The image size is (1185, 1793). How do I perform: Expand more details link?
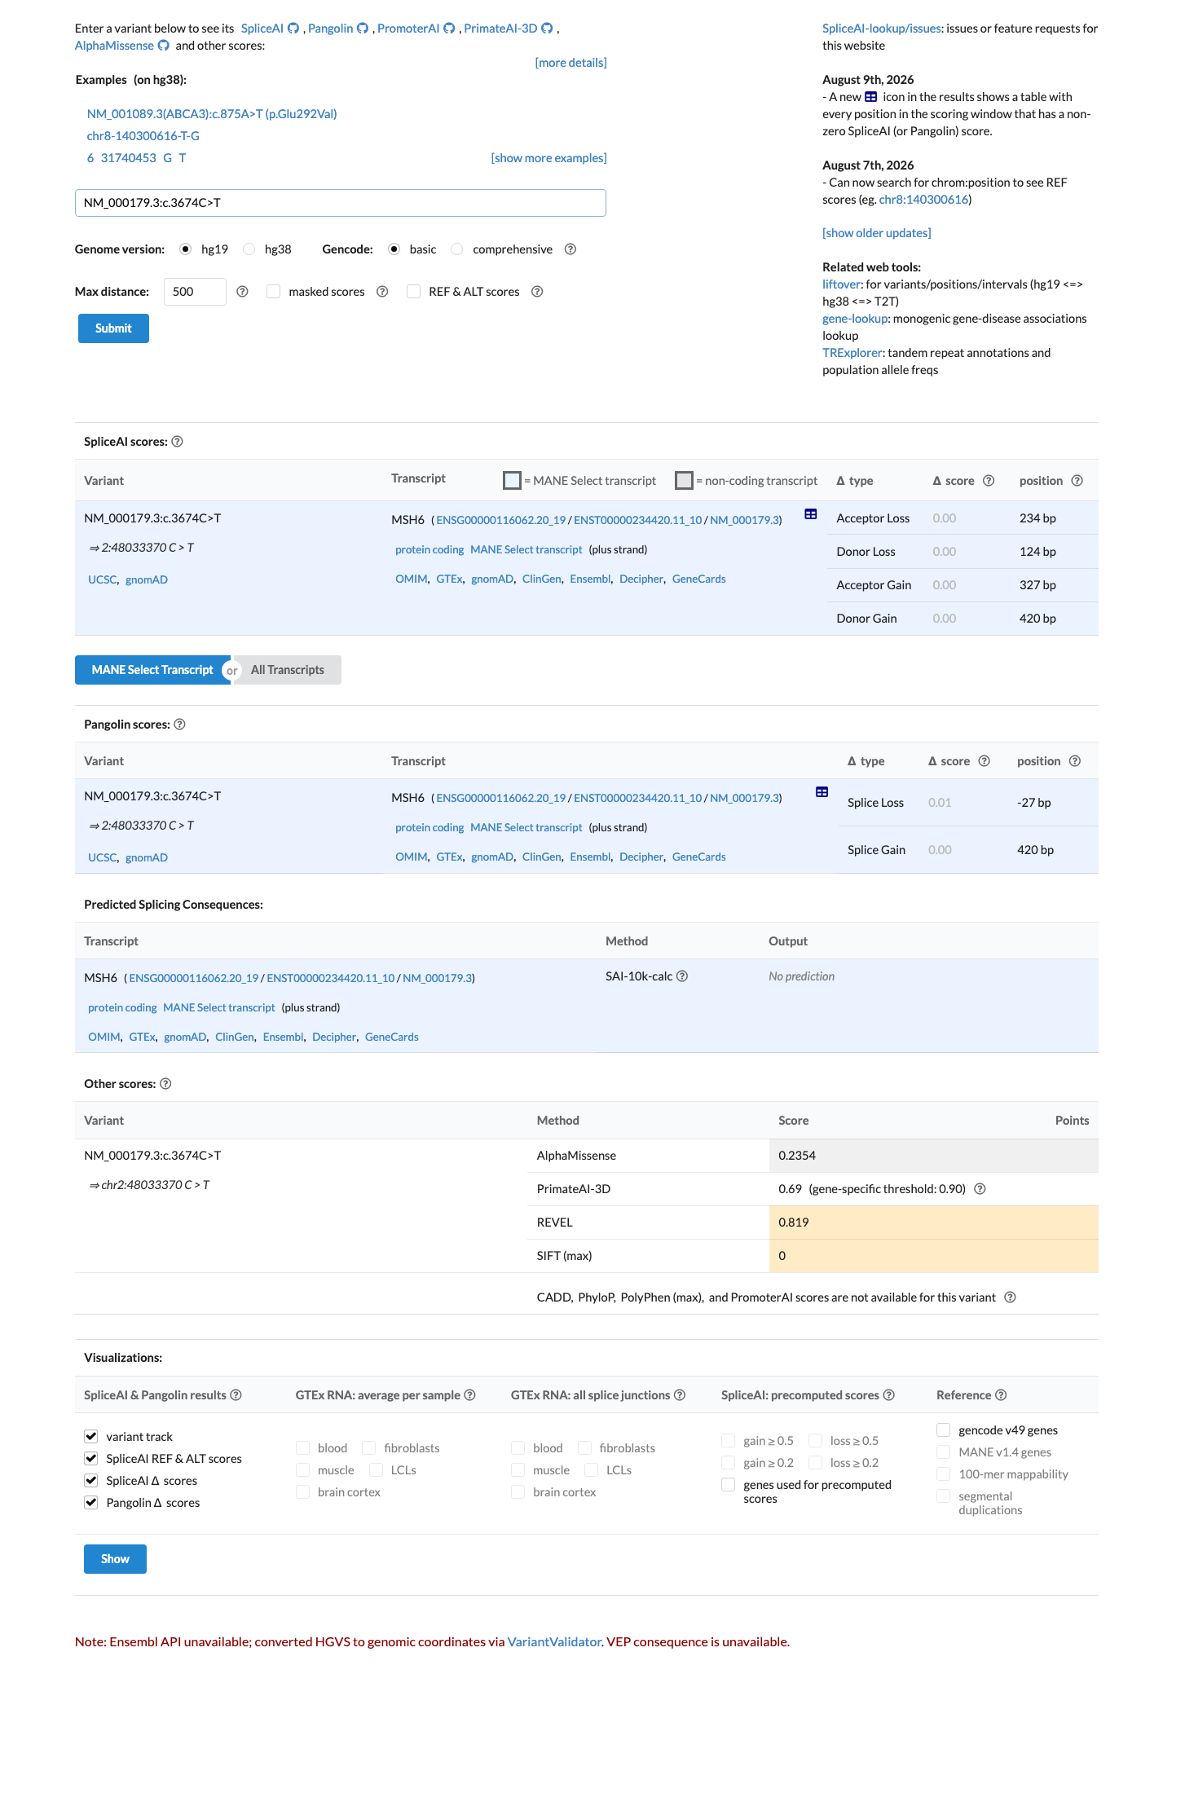pos(570,63)
